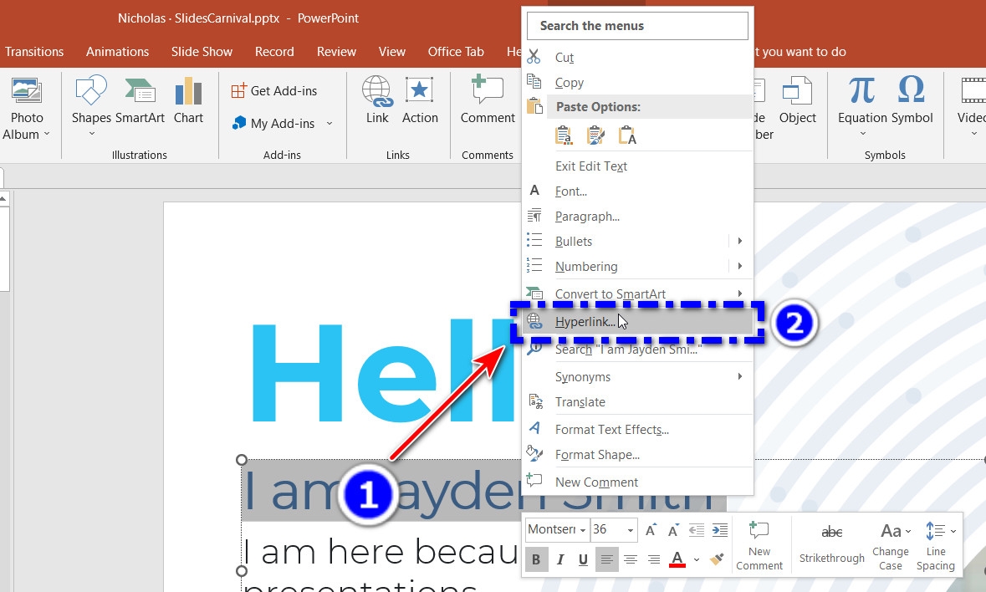Insert a SmartArt graphic from ribbon

pyautogui.click(x=140, y=100)
